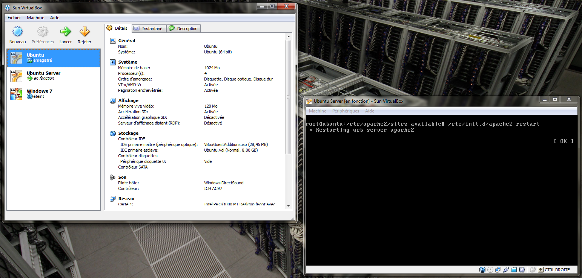Click the 'en fonction' status under Ubuntu Server

pyautogui.click(x=44, y=78)
